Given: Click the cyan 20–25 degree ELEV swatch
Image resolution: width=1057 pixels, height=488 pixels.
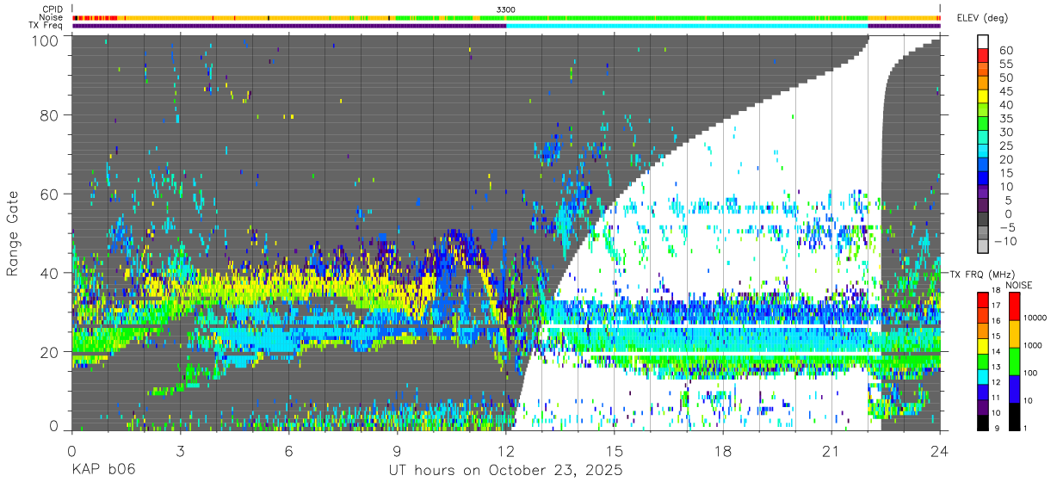Looking at the screenshot, I should [x=982, y=152].
